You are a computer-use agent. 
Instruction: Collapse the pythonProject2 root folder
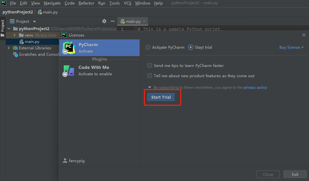9,29
